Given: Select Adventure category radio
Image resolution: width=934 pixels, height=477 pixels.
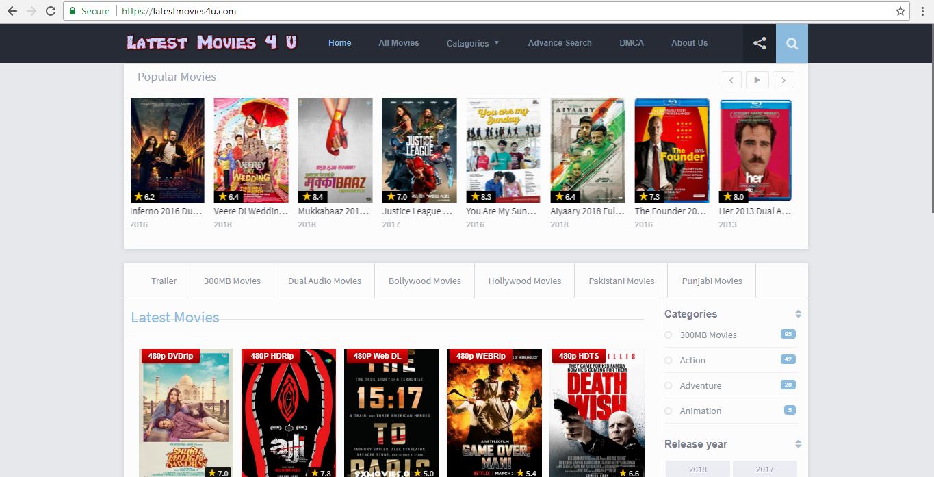Looking at the screenshot, I should [x=669, y=385].
